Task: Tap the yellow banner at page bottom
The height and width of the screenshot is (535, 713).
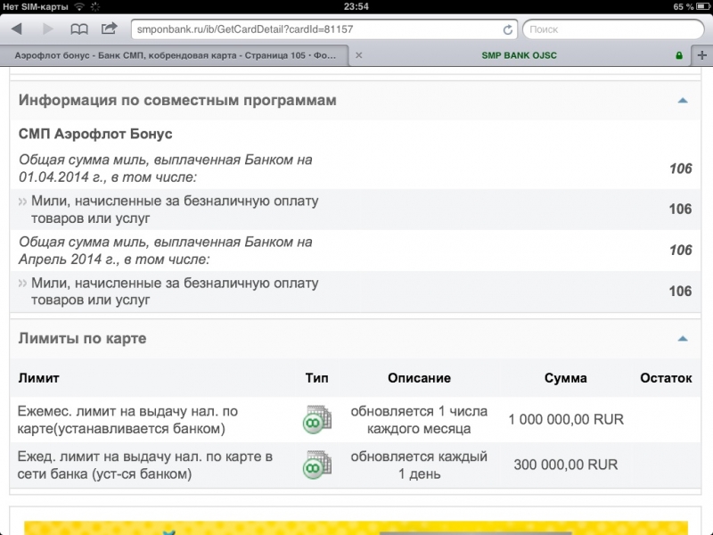Action: [x=356, y=526]
